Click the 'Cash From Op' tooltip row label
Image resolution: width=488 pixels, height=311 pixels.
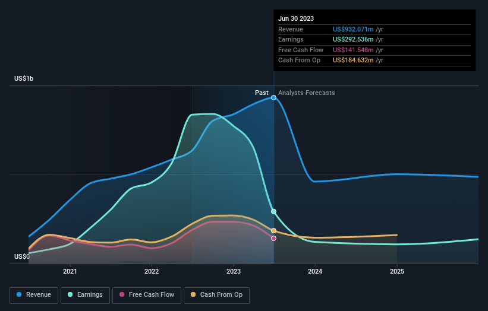[x=299, y=61]
